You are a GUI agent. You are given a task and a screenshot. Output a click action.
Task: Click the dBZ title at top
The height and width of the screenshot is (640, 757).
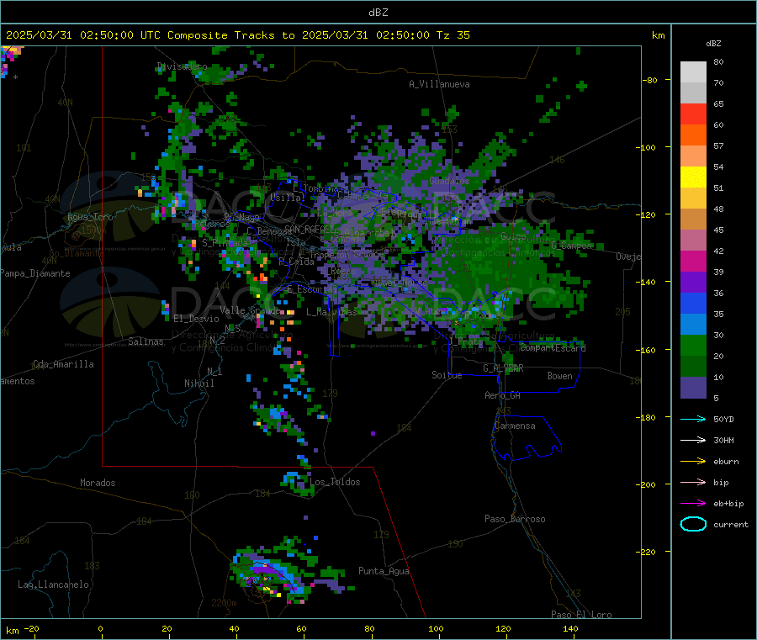[x=378, y=13]
